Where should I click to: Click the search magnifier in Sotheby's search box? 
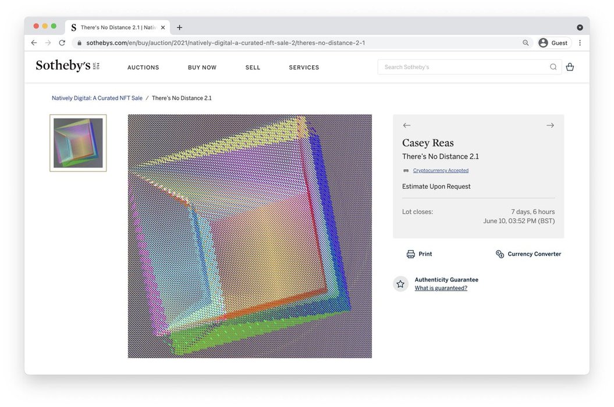(553, 67)
